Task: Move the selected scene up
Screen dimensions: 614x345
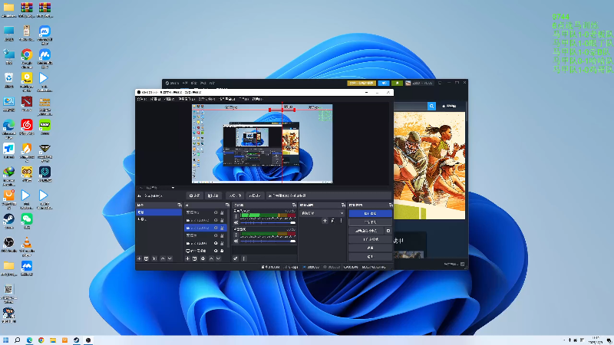Action: (163, 258)
